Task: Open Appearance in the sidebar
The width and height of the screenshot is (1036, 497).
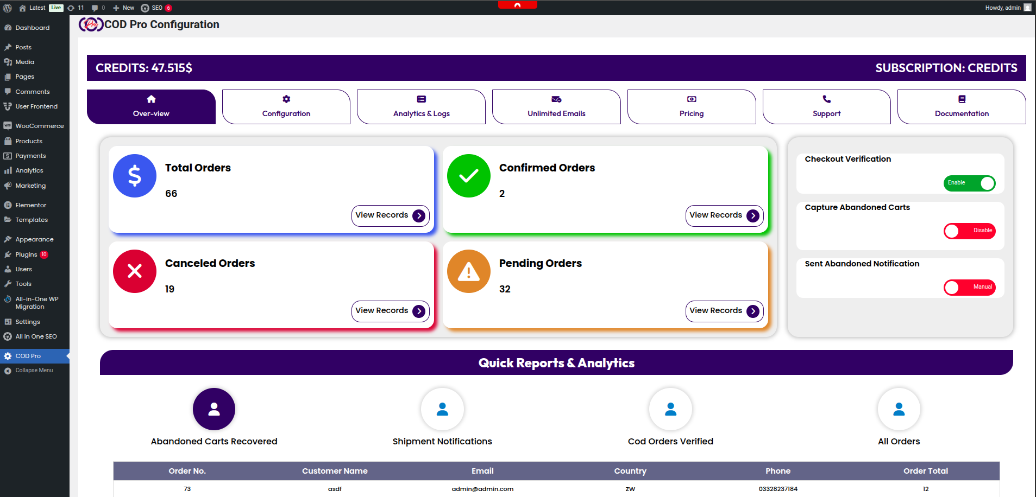Action: point(35,239)
